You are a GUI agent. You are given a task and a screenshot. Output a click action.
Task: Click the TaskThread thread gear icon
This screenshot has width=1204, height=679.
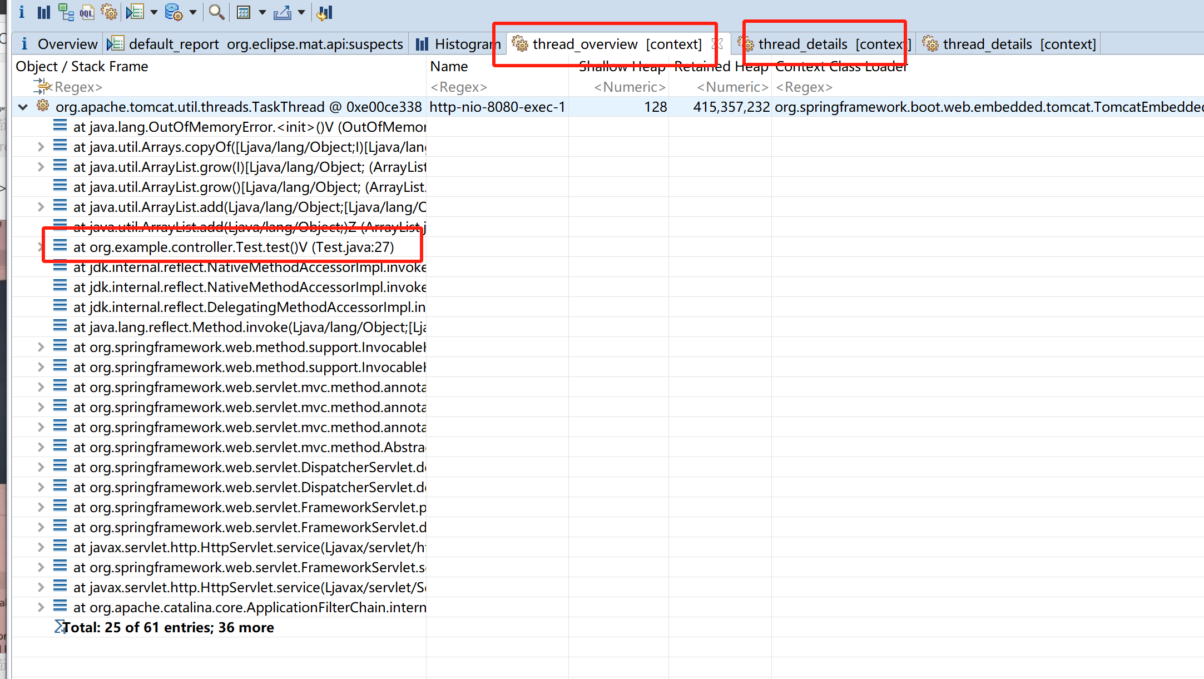click(43, 106)
